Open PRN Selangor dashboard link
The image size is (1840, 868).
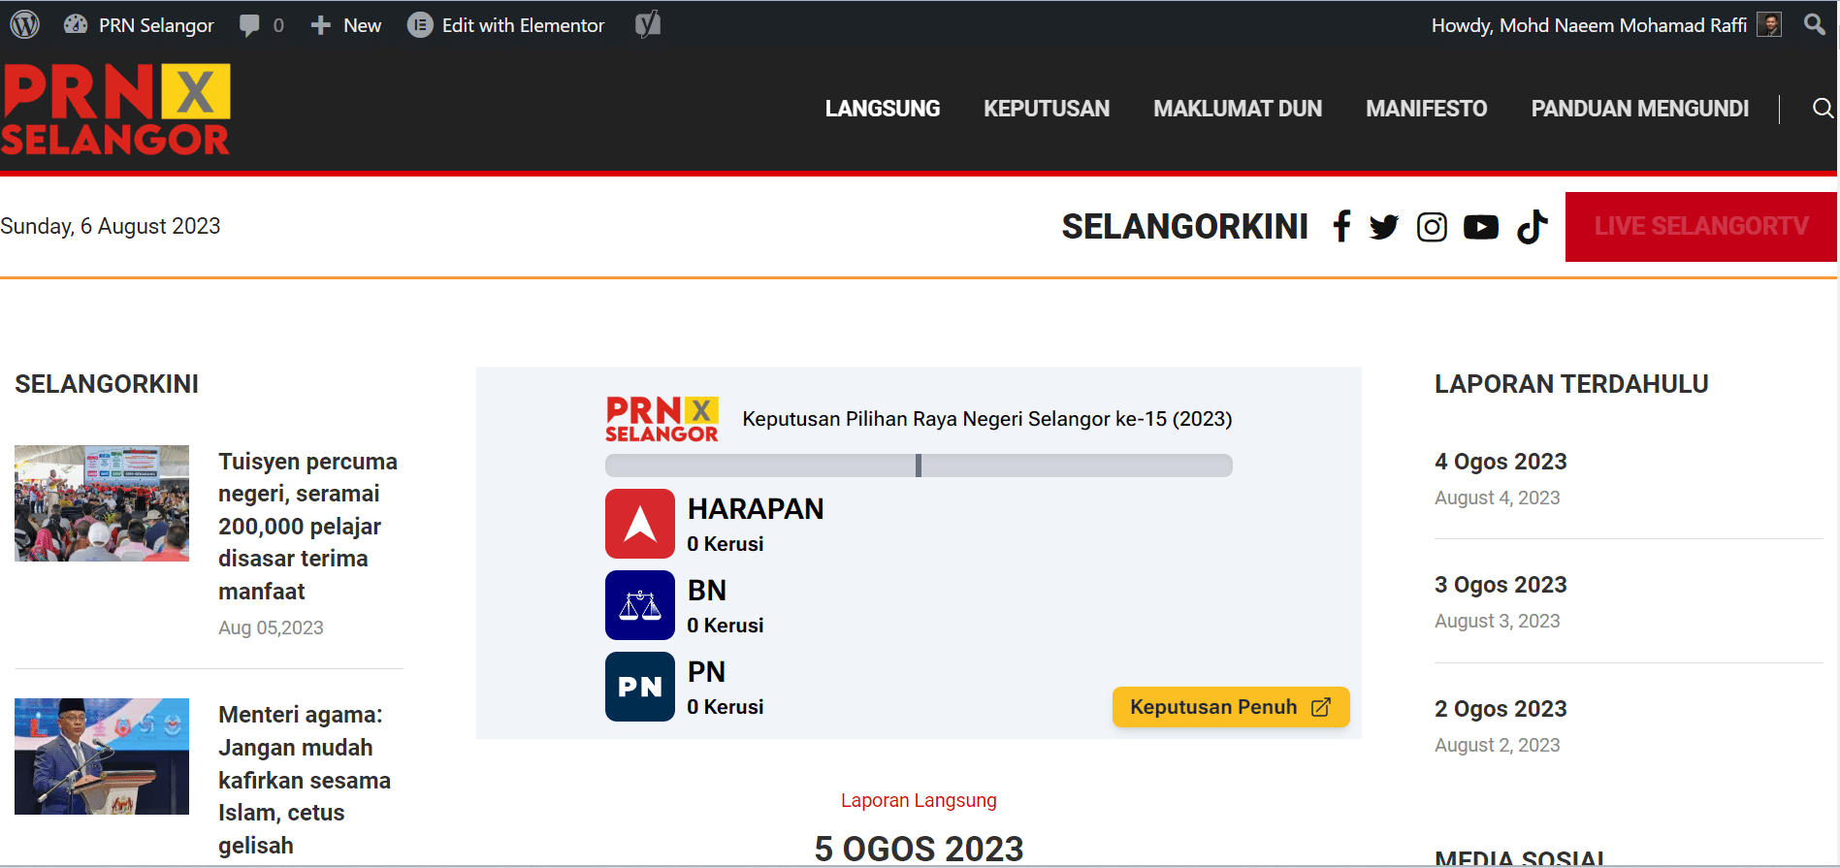click(x=139, y=25)
